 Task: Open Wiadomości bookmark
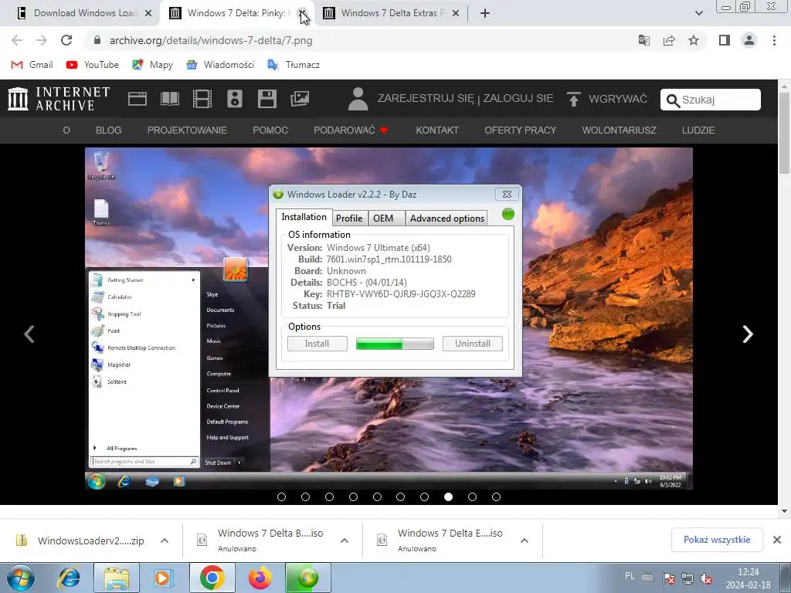click(x=220, y=65)
